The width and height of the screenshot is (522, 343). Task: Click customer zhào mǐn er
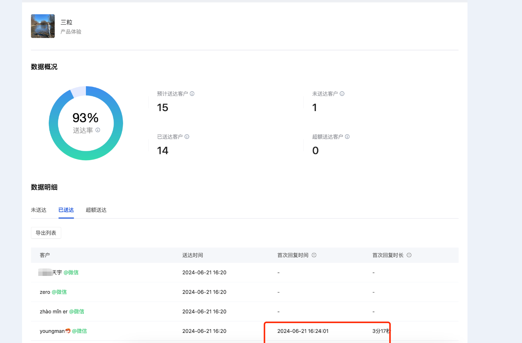(x=53, y=312)
